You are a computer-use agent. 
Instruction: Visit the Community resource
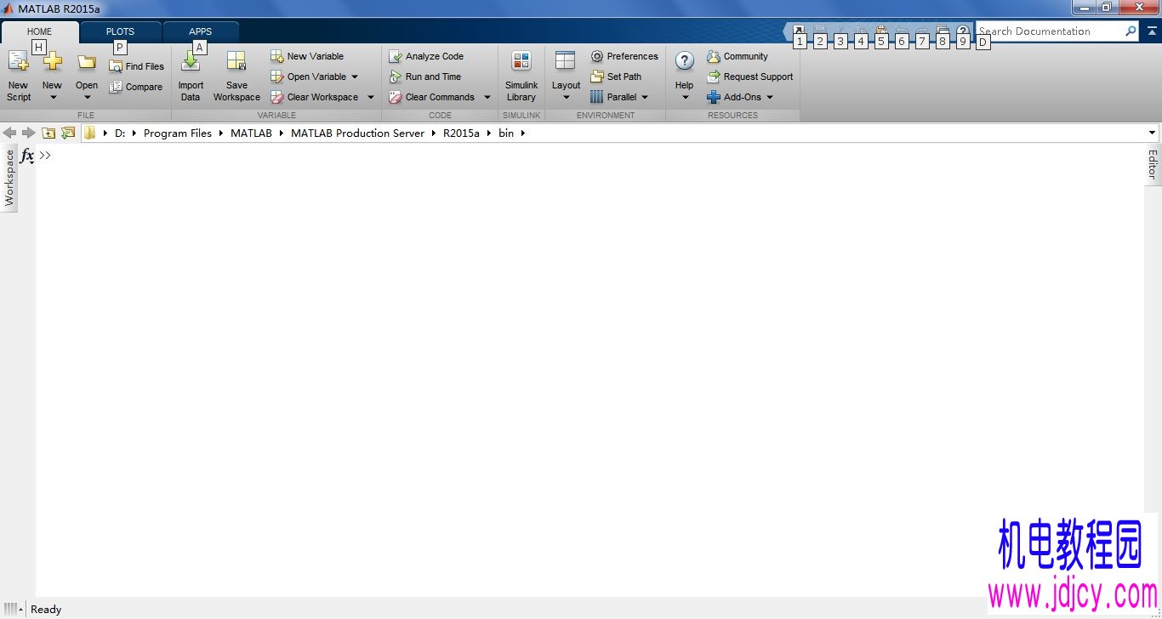[x=738, y=56]
